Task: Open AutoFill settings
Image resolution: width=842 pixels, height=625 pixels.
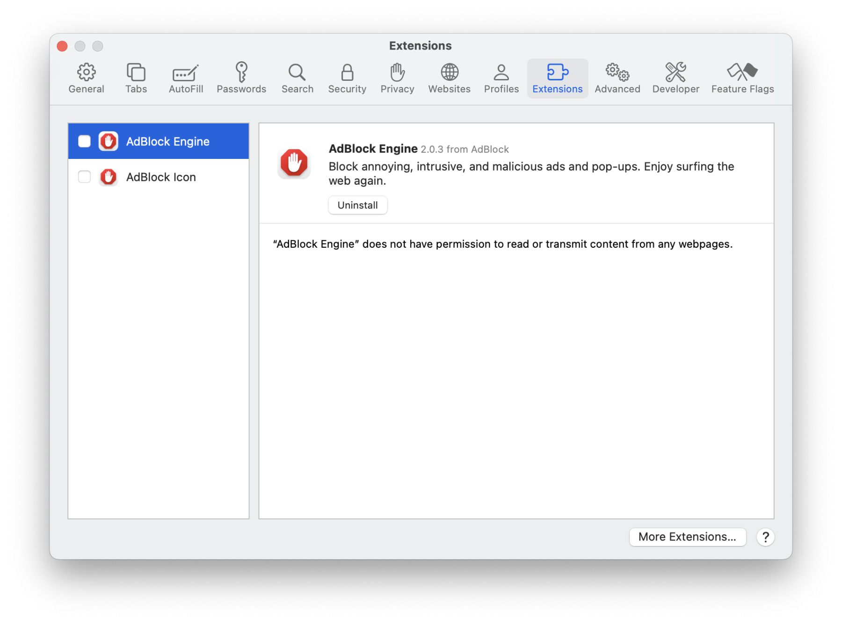Action: coord(185,78)
